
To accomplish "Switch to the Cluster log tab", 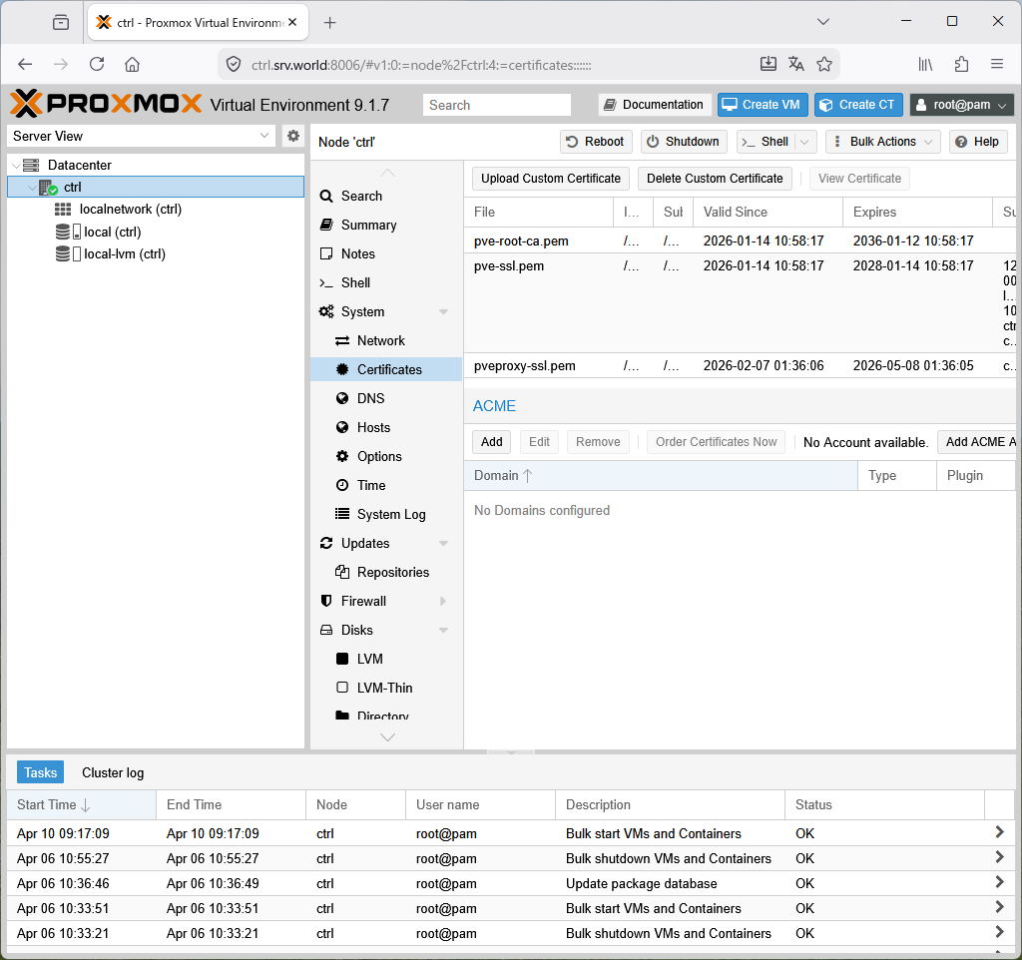I will 113,772.
